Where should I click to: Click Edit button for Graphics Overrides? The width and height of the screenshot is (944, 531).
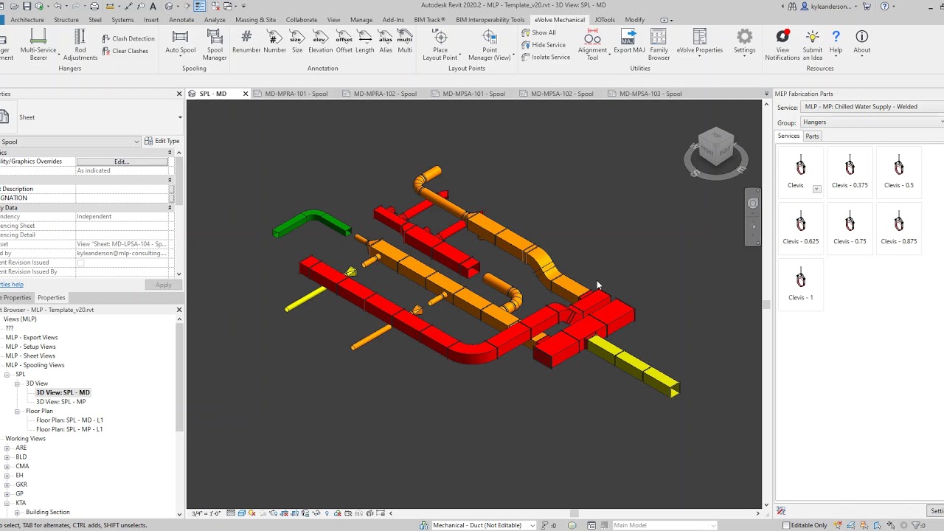122,162
